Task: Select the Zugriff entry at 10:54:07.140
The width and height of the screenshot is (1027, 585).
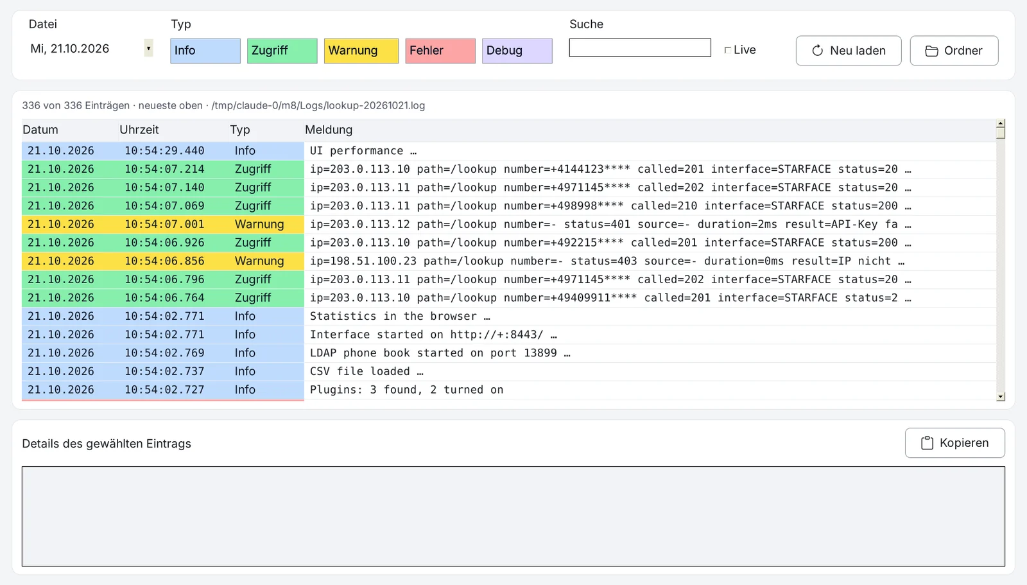Action: tap(508, 188)
